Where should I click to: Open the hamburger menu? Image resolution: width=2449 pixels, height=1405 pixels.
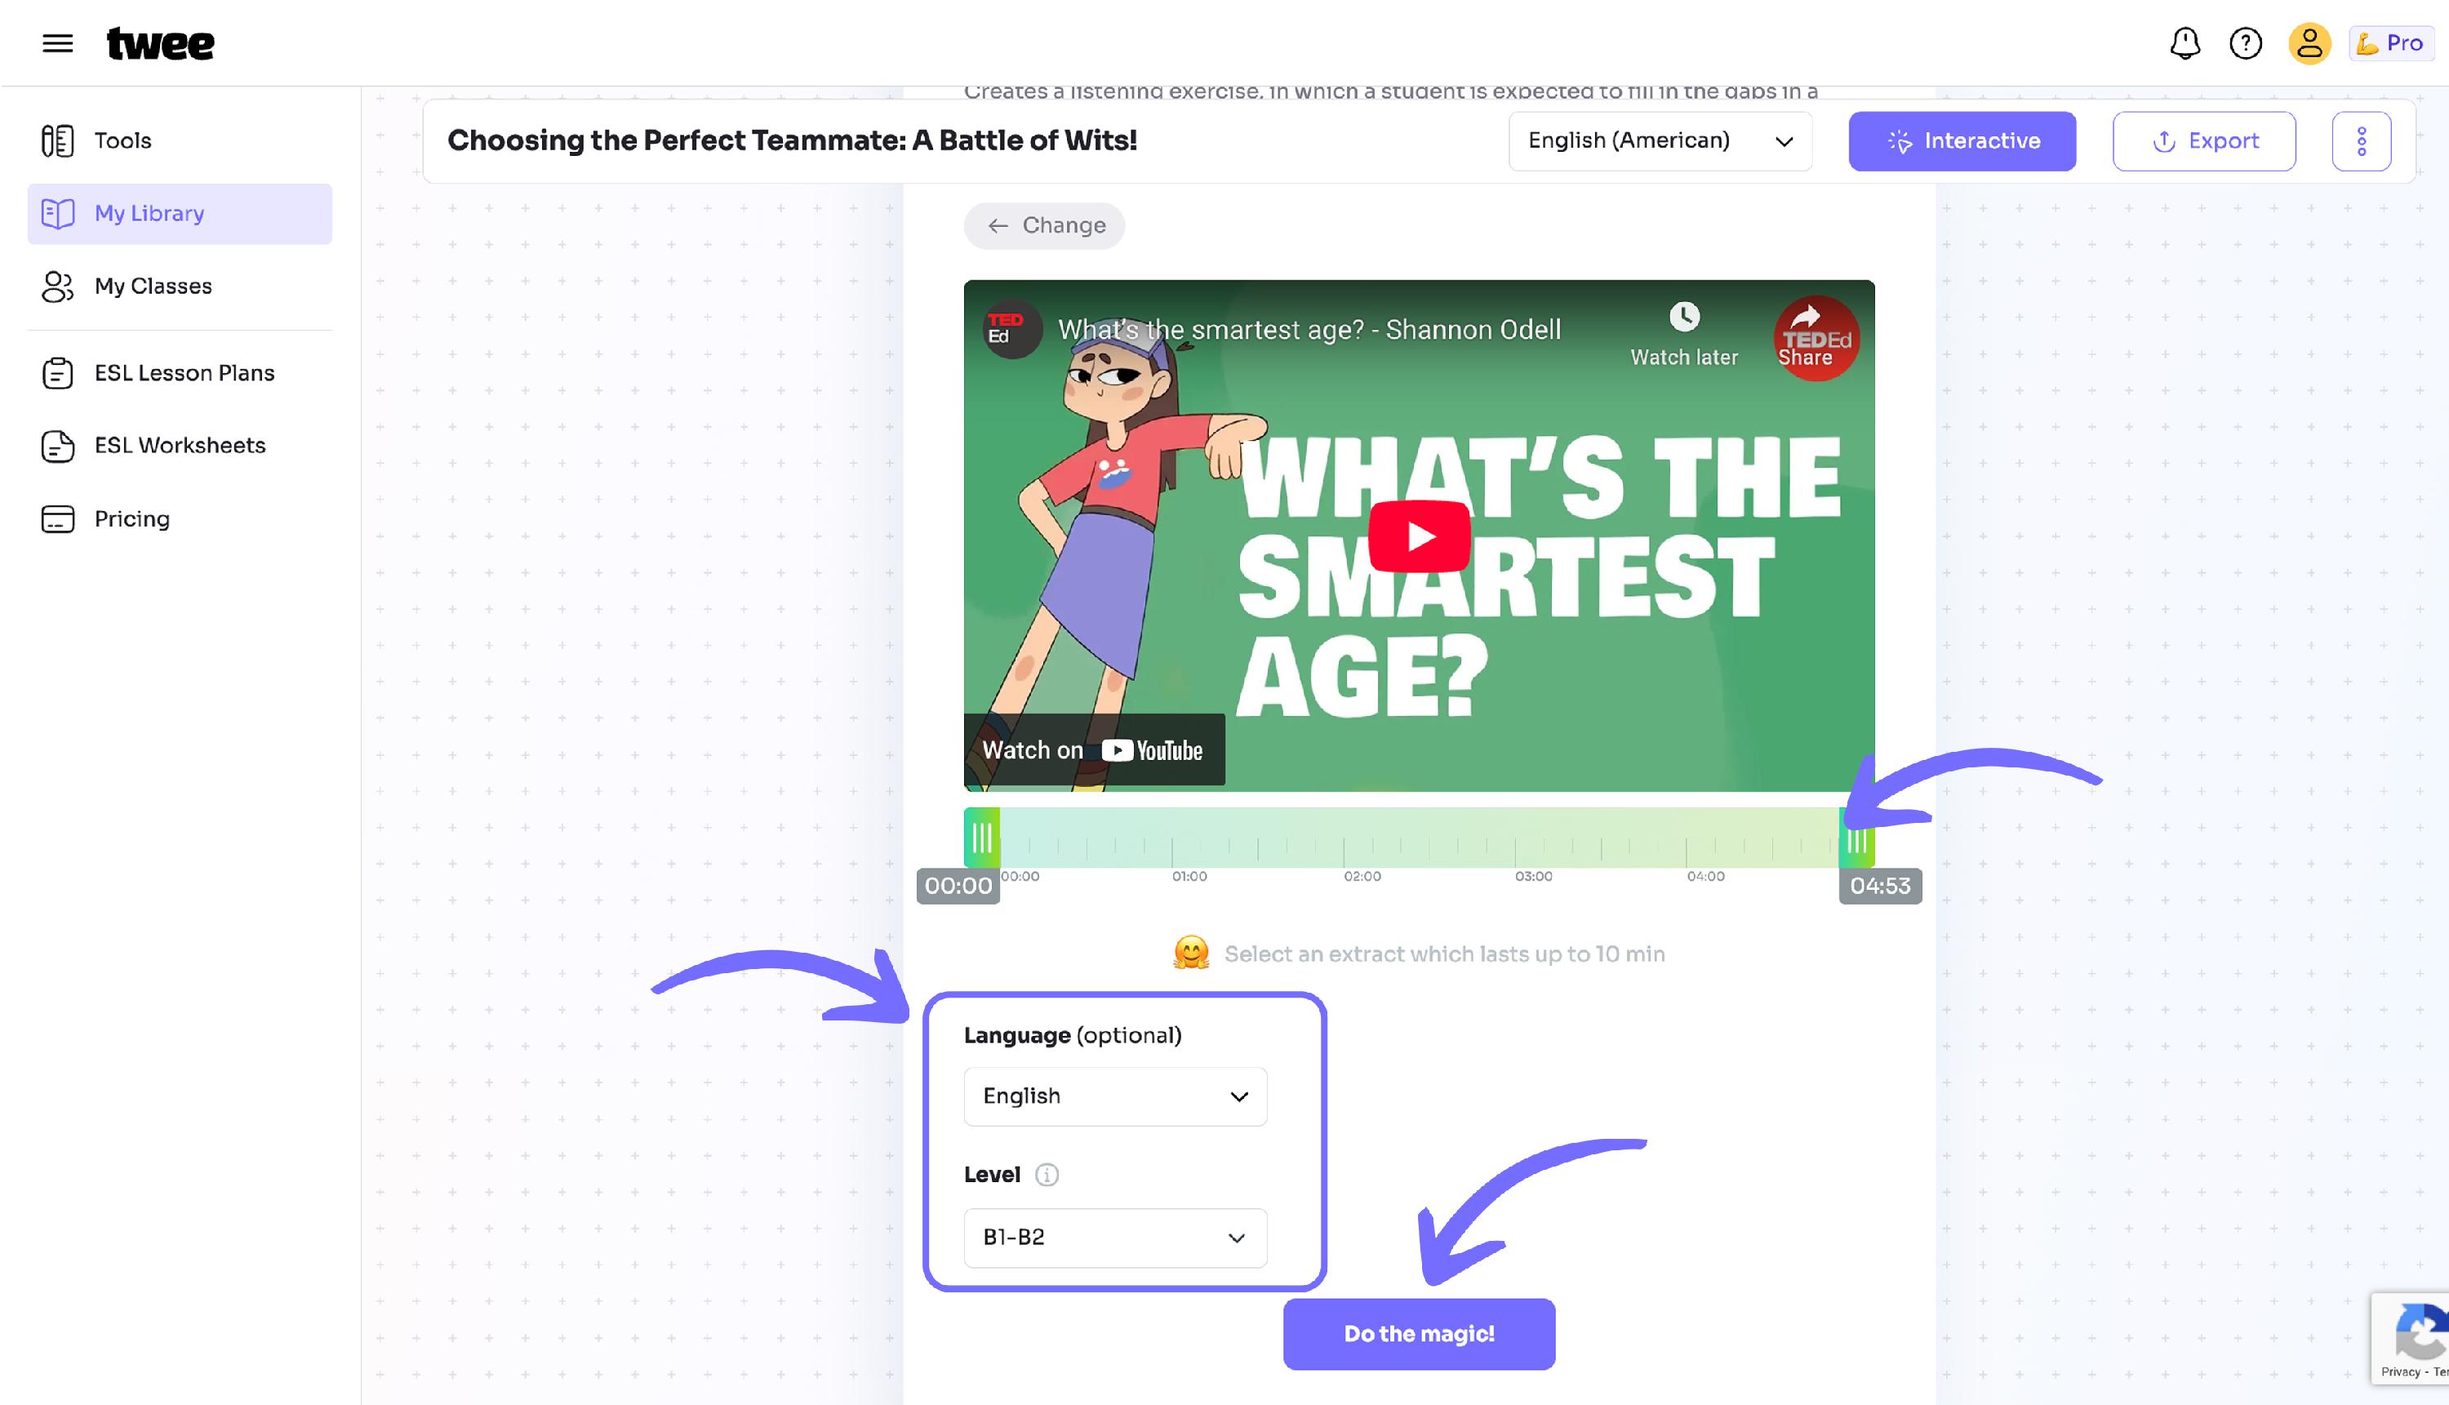[x=58, y=43]
